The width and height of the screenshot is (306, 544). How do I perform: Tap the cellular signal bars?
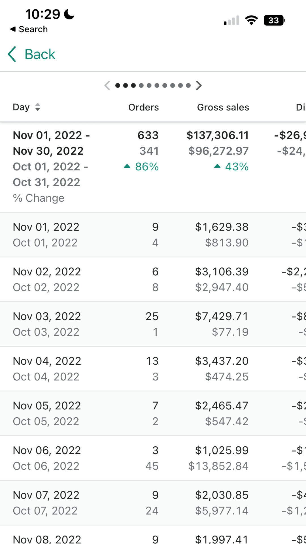tap(231, 21)
